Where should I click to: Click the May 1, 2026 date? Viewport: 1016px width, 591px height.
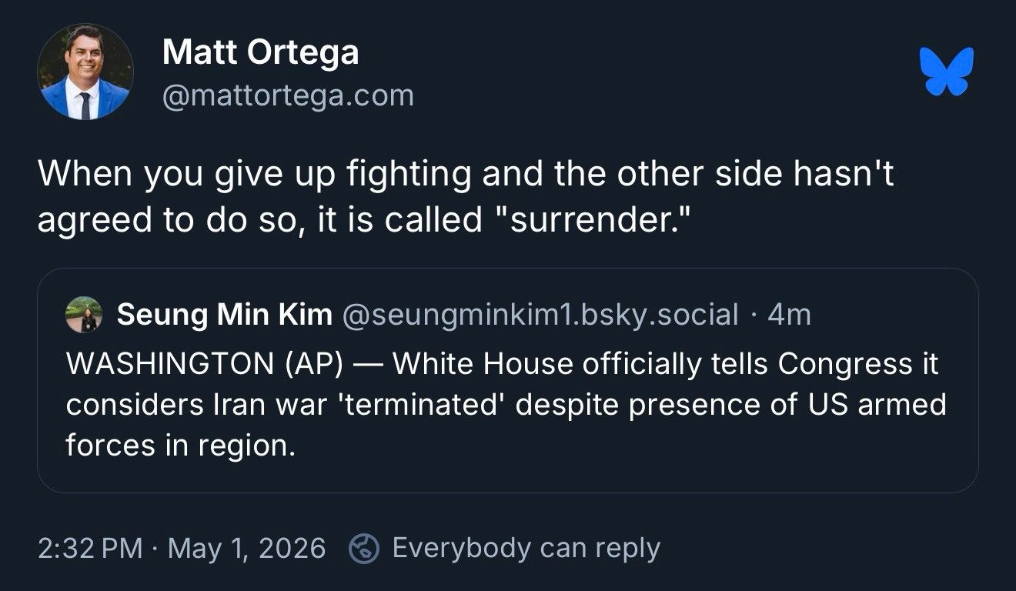point(246,549)
